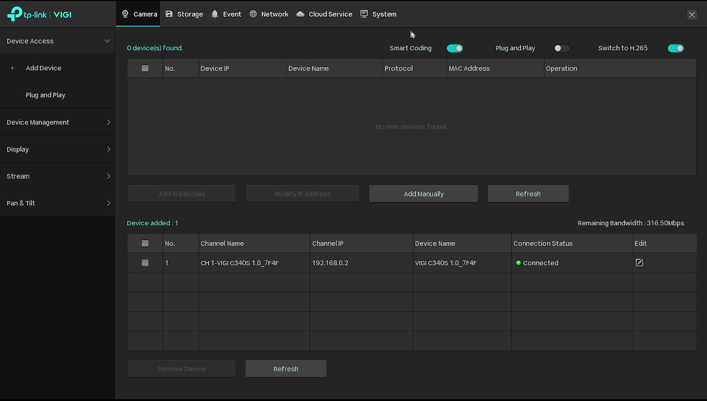Open the System tab

pyautogui.click(x=378, y=14)
